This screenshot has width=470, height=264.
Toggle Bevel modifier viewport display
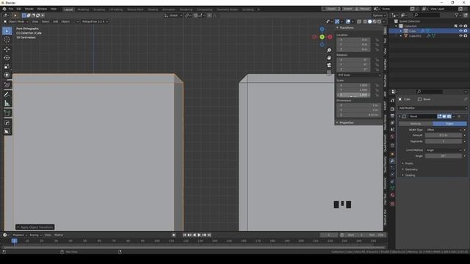click(x=444, y=116)
